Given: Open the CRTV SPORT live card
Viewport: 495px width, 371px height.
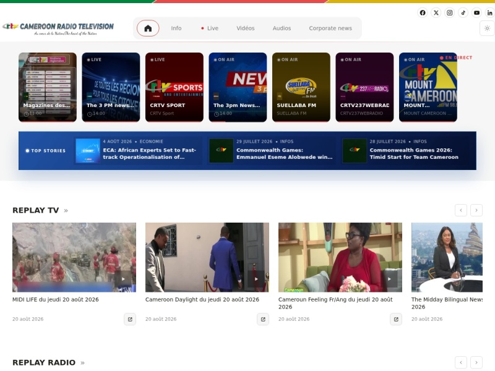Looking at the screenshot, I should pos(174,87).
